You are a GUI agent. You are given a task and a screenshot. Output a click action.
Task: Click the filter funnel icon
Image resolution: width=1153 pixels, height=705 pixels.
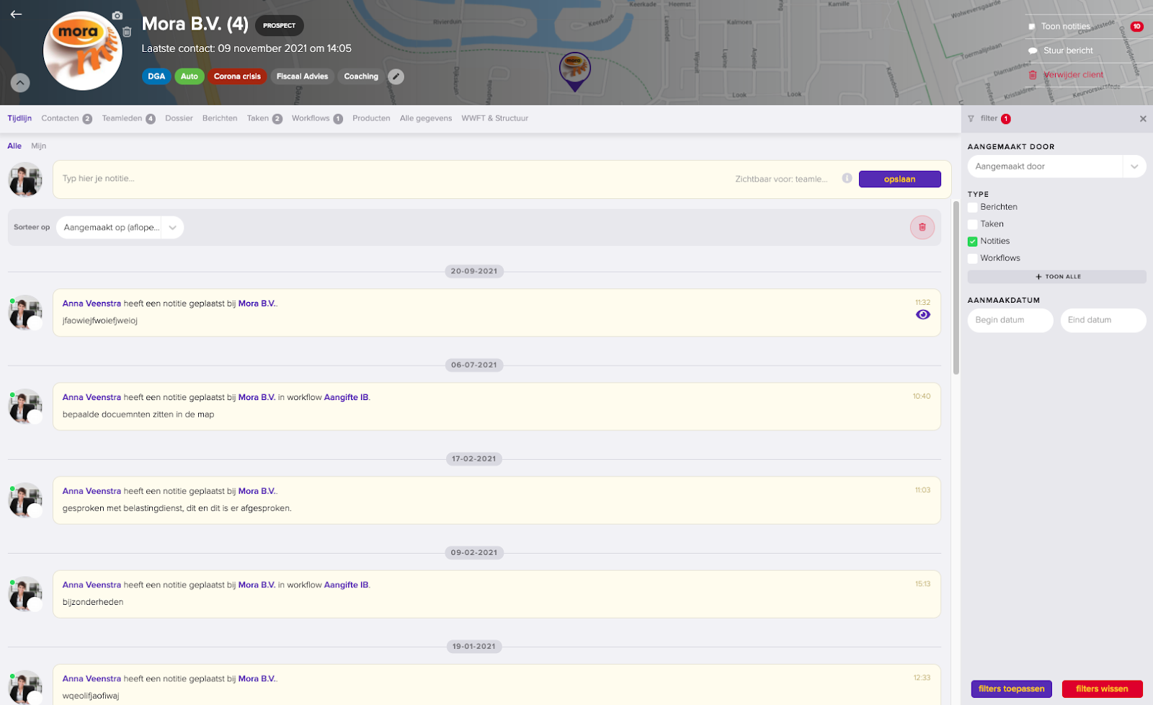pos(971,119)
